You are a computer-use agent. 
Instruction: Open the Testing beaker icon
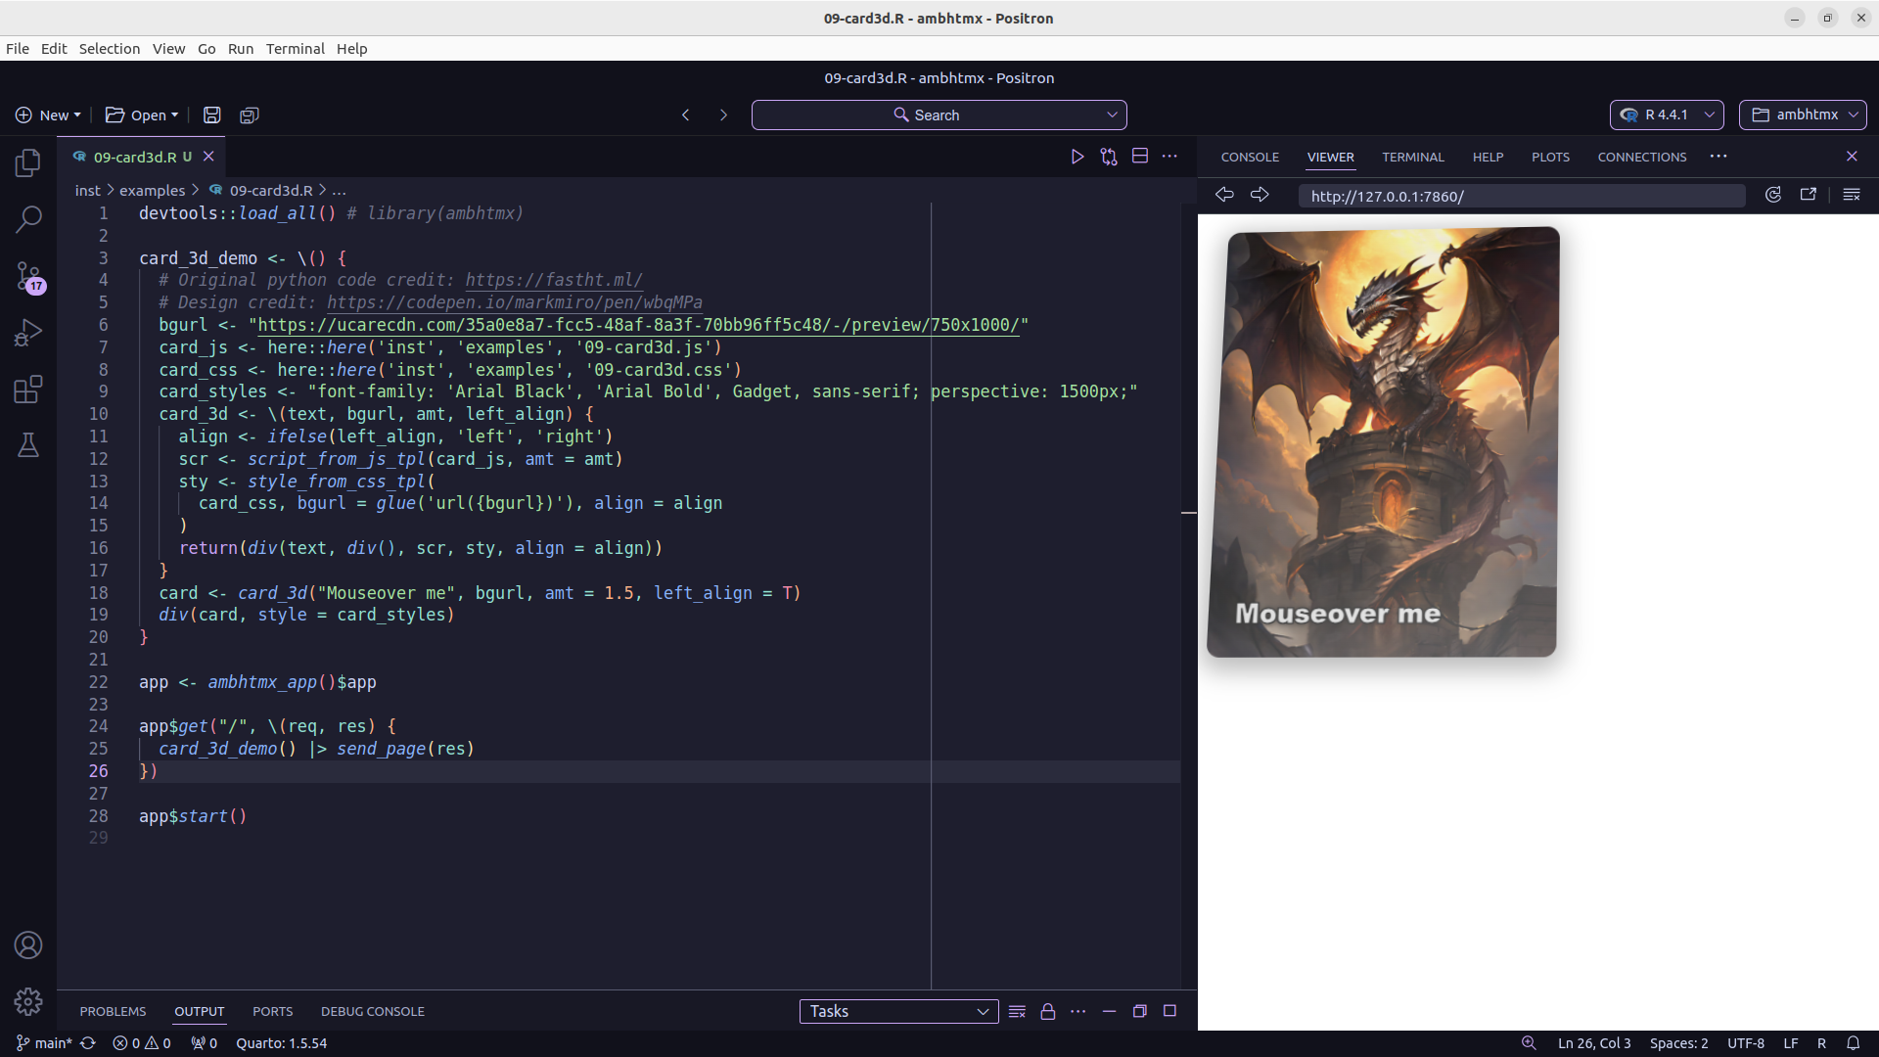tap(28, 446)
